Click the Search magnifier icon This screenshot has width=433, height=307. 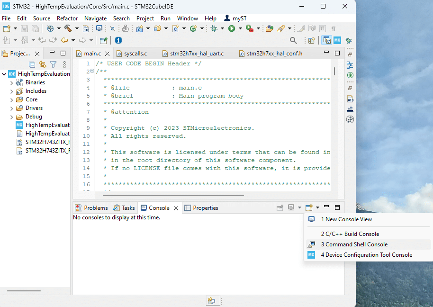point(293,40)
